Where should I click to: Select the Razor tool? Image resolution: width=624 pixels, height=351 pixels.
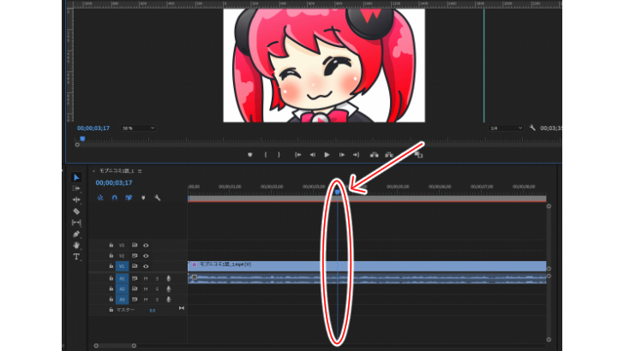click(76, 211)
